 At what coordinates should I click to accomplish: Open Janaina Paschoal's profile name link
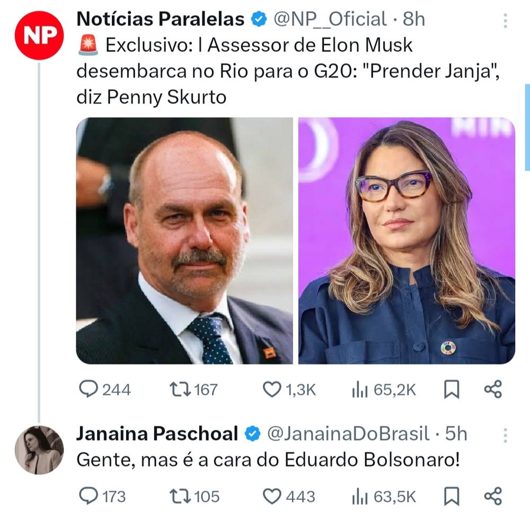point(157,434)
